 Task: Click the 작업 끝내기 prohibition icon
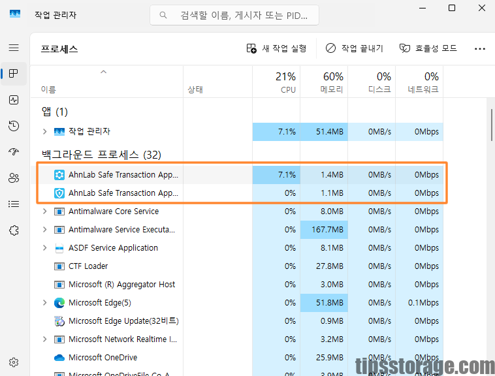330,48
